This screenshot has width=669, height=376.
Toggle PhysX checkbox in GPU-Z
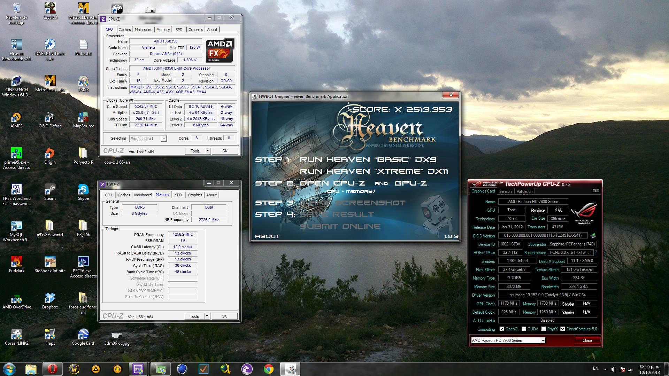pyautogui.click(x=543, y=329)
